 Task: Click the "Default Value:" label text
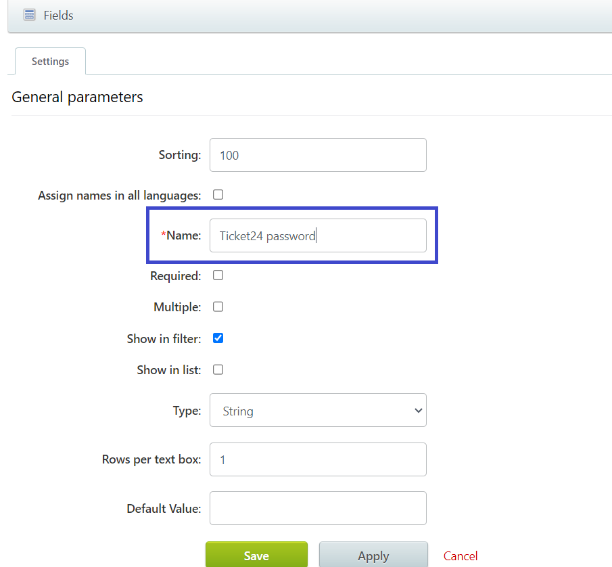pos(164,508)
